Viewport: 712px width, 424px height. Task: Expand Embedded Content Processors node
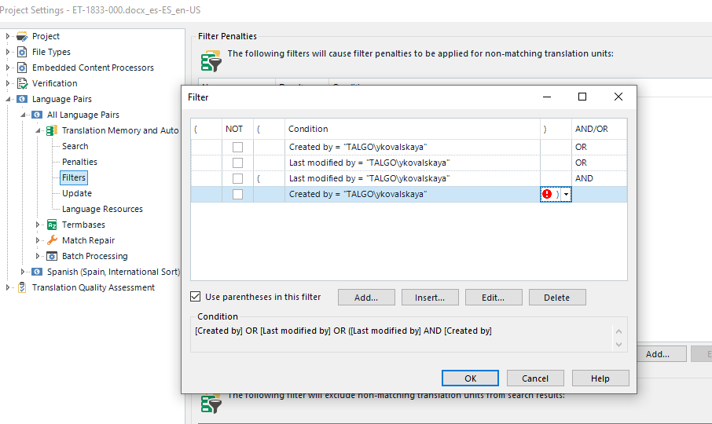(x=7, y=68)
